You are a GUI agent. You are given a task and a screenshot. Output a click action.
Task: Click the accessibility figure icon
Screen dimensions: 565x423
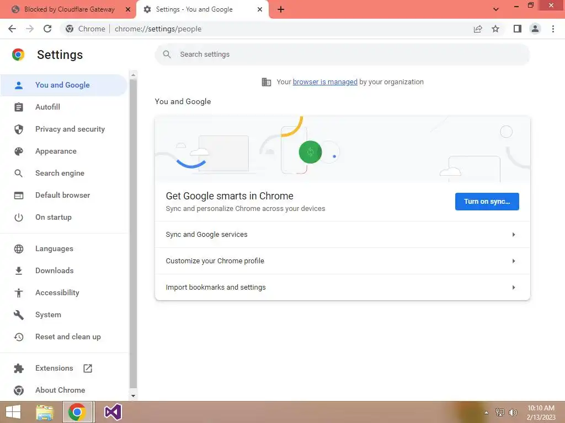pyautogui.click(x=19, y=293)
